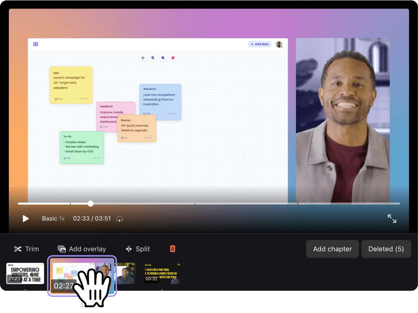The width and height of the screenshot is (418, 313).
Task: Click the Add Note button on the whiteboard
Action: click(260, 44)
